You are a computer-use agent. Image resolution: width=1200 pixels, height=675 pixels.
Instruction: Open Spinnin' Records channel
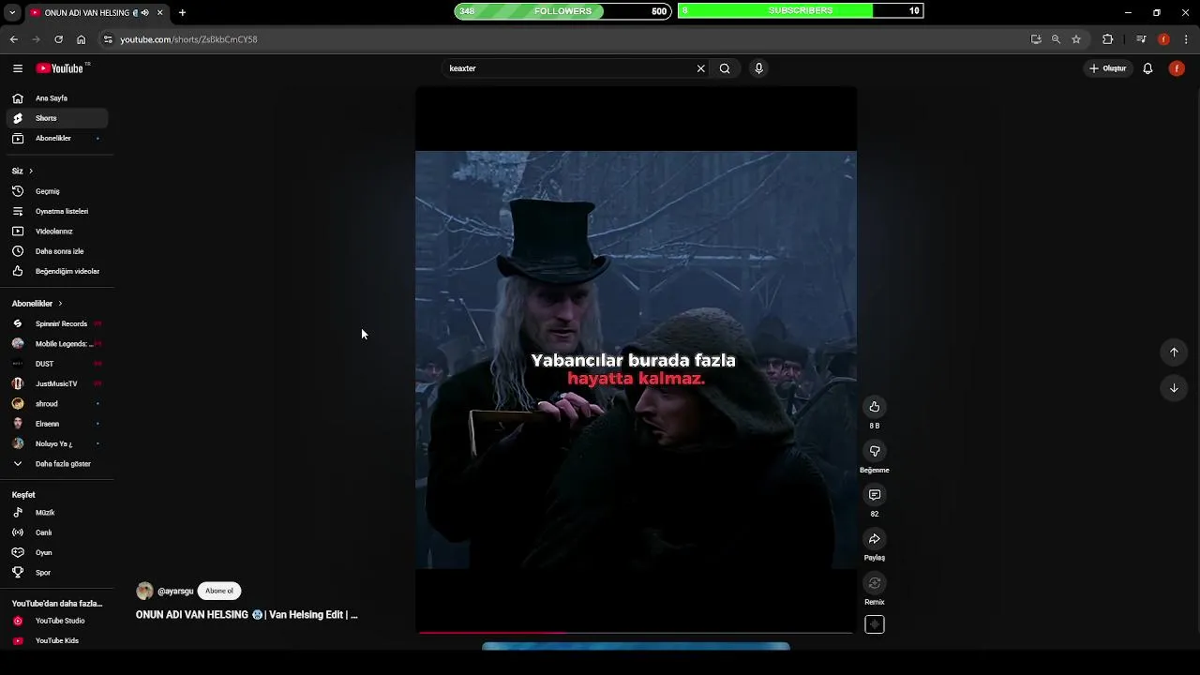(x=57, y=324)
